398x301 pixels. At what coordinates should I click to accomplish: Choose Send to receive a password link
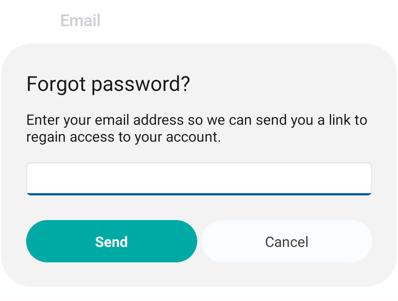111,241
